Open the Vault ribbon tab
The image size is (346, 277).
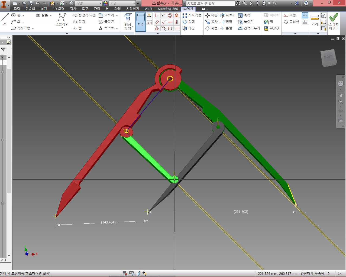148,9
